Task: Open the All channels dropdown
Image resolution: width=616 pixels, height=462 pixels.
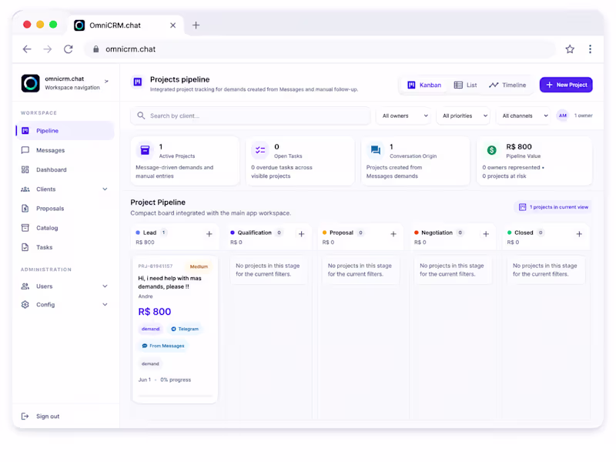Action: click(x=524, y=116)
